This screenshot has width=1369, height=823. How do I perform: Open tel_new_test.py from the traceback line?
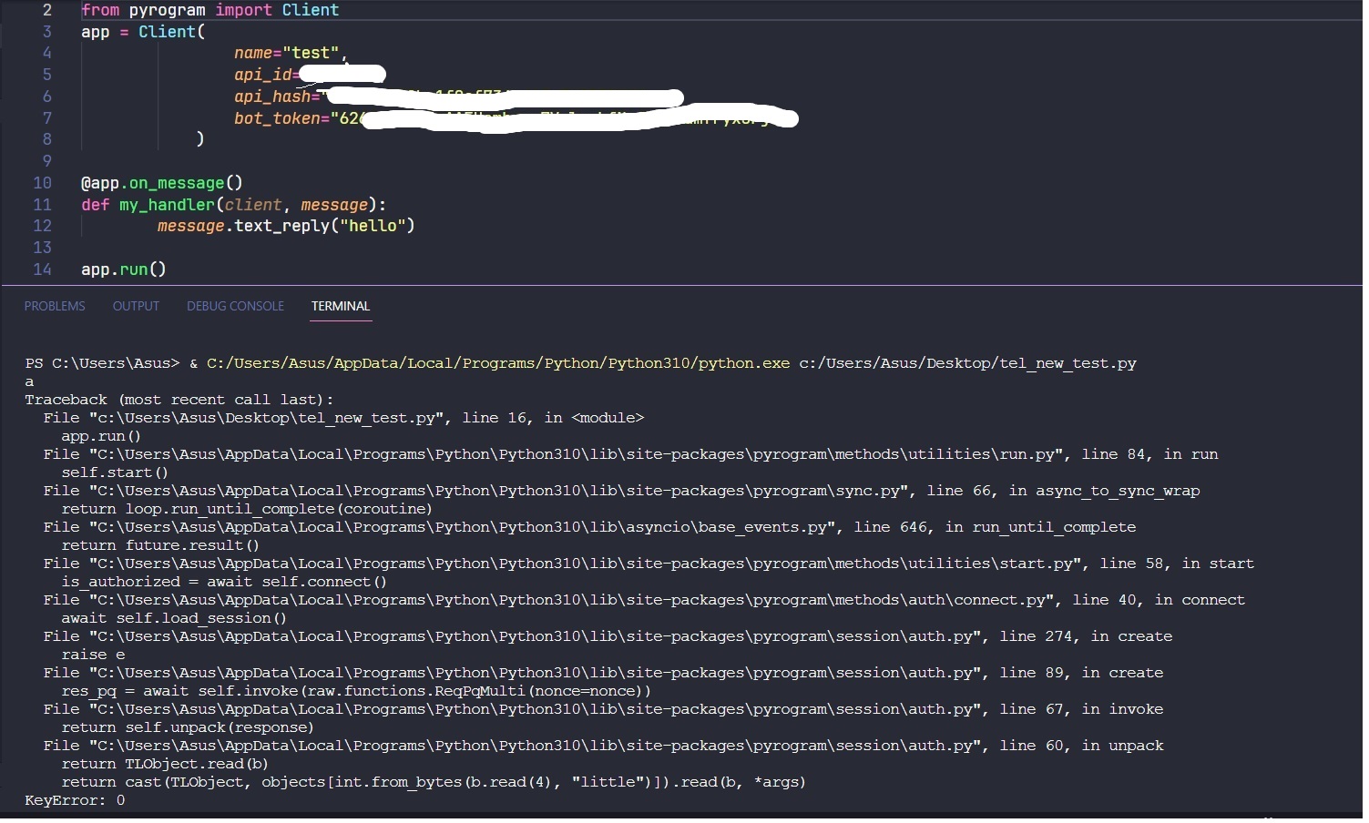(291, 418)
